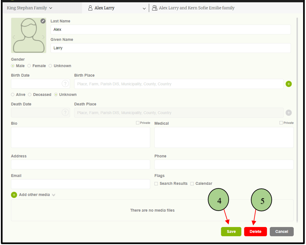Viewport: 306px width, 245px height.
Task: Click the green plus icon beside Birth Place
Action: click(x=289, y=84)
